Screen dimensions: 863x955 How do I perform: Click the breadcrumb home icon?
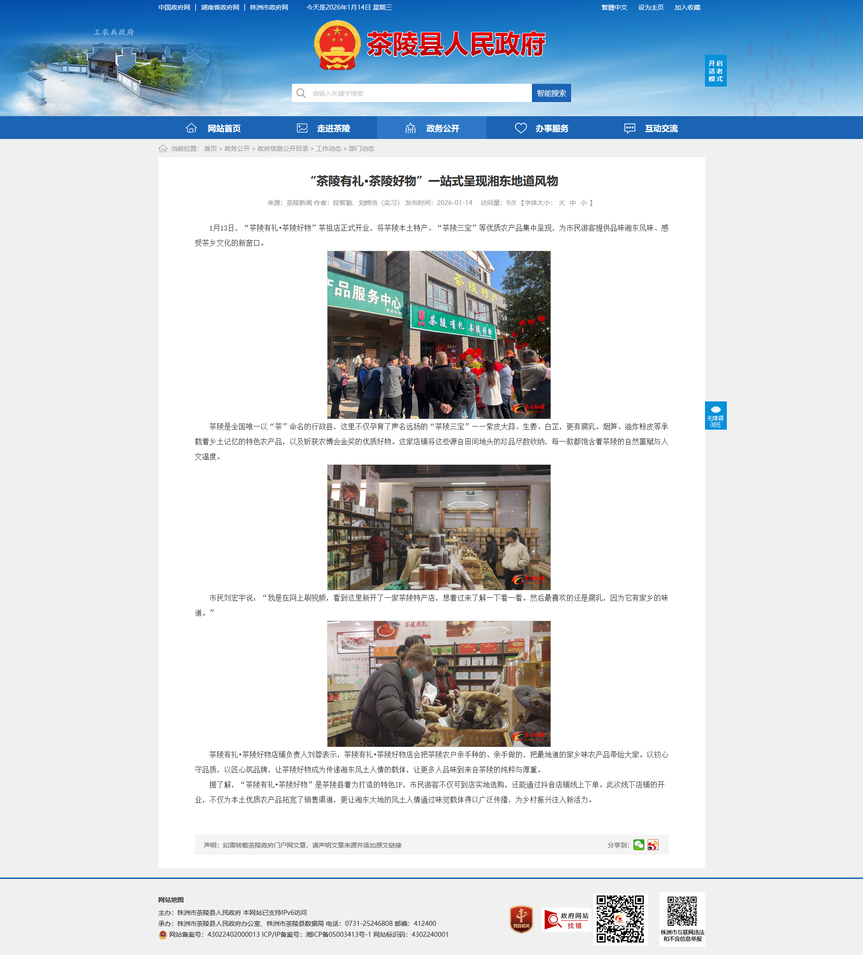click(x=163, y=149)
